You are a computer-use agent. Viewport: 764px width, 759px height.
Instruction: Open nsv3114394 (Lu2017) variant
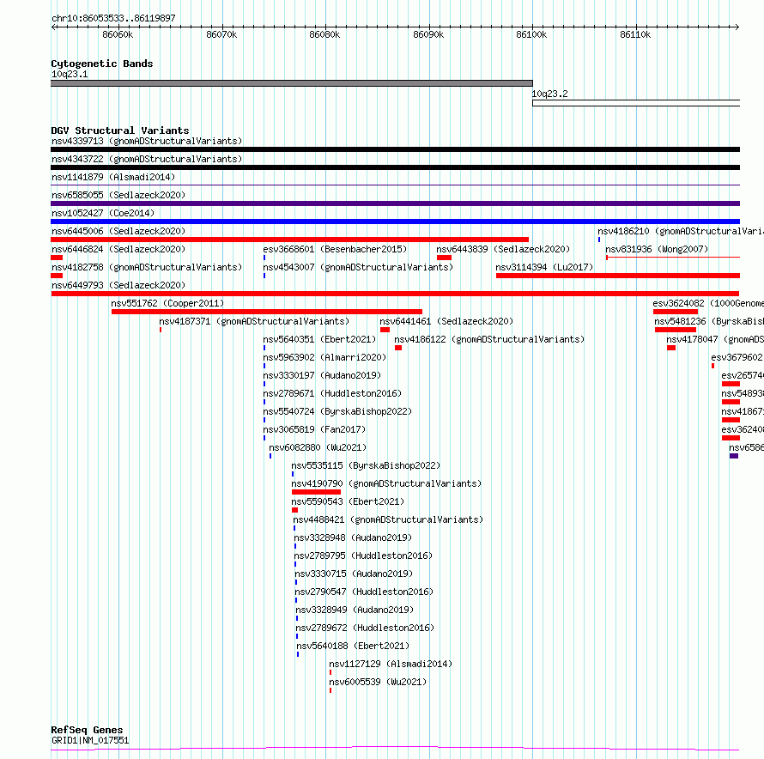(x=544, y=267)
